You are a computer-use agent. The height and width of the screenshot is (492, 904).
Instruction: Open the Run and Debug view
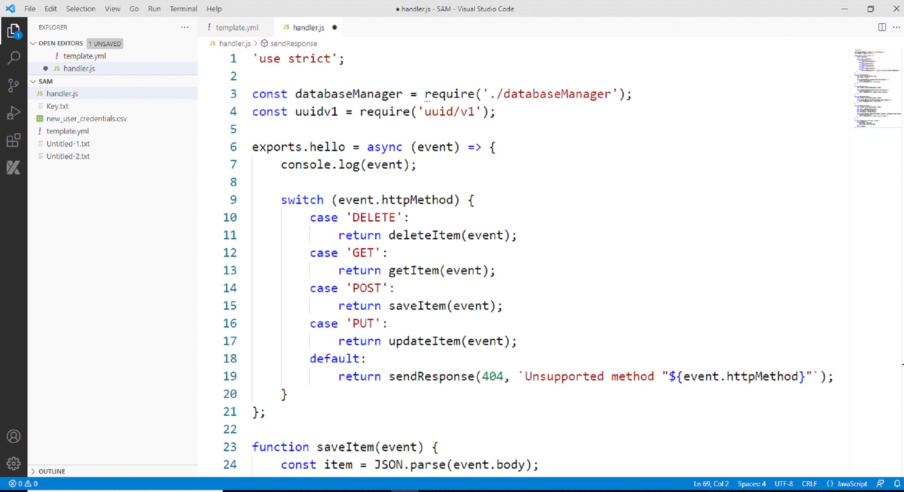13,113
